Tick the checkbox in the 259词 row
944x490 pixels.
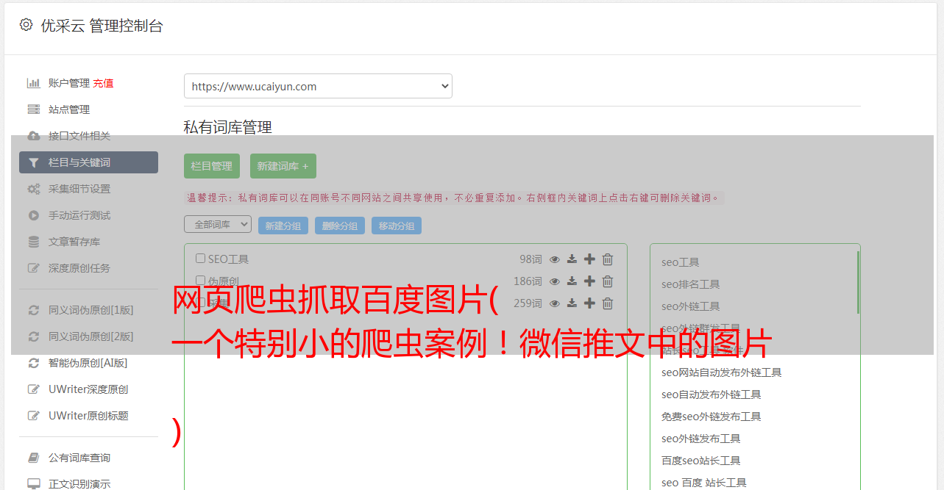(200, 303)
